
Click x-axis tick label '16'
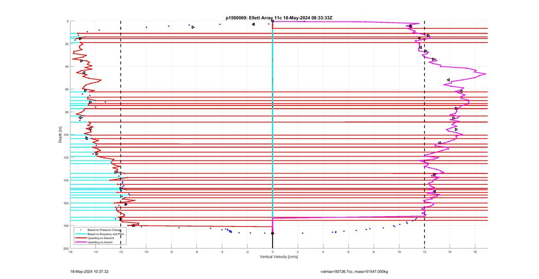475,252
